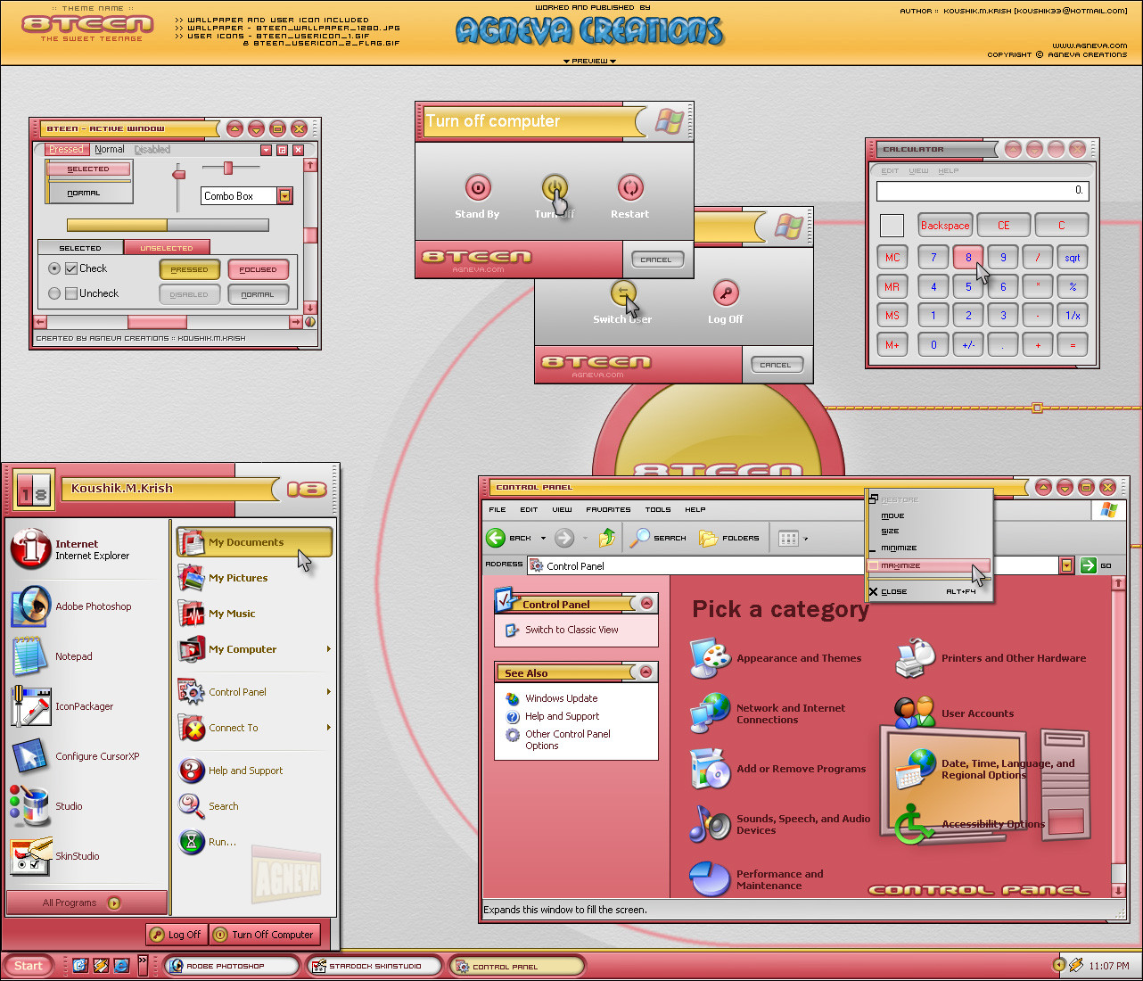Open Add or Remove Programs
The height and width of the screenshot is (981, 1143).
point(777,769)
